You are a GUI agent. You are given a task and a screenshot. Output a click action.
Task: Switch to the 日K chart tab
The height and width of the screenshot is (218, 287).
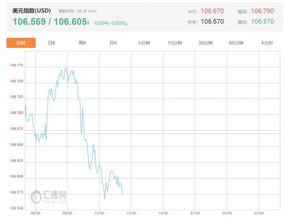coord(52,43)
